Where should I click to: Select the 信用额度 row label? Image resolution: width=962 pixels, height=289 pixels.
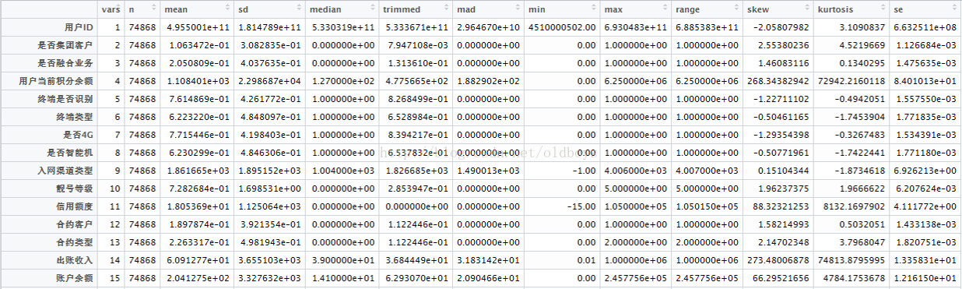(x=75, y=206)
